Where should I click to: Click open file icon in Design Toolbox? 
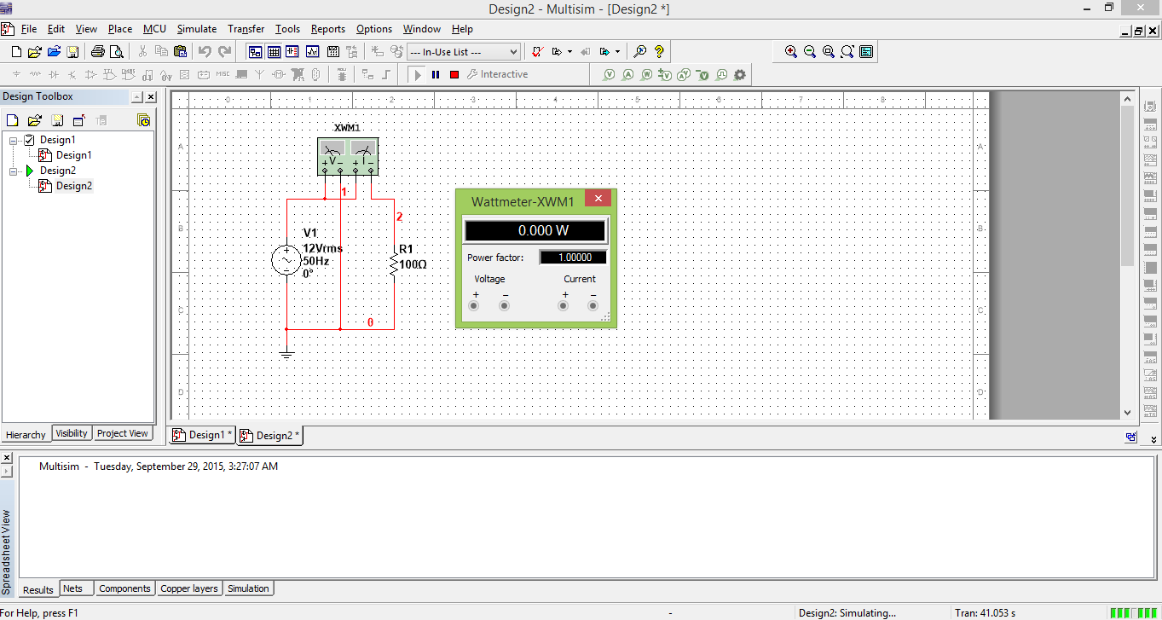tap(35, 120)
